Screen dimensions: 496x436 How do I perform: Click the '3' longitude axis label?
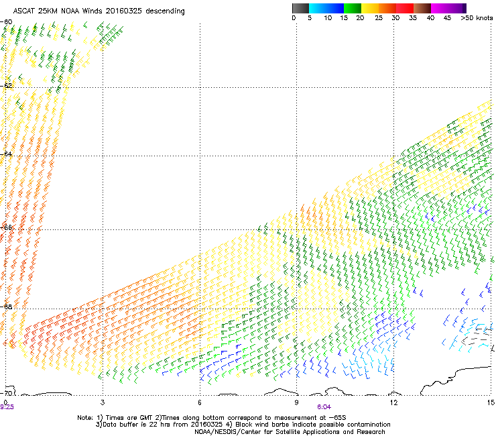pos(103,402)
